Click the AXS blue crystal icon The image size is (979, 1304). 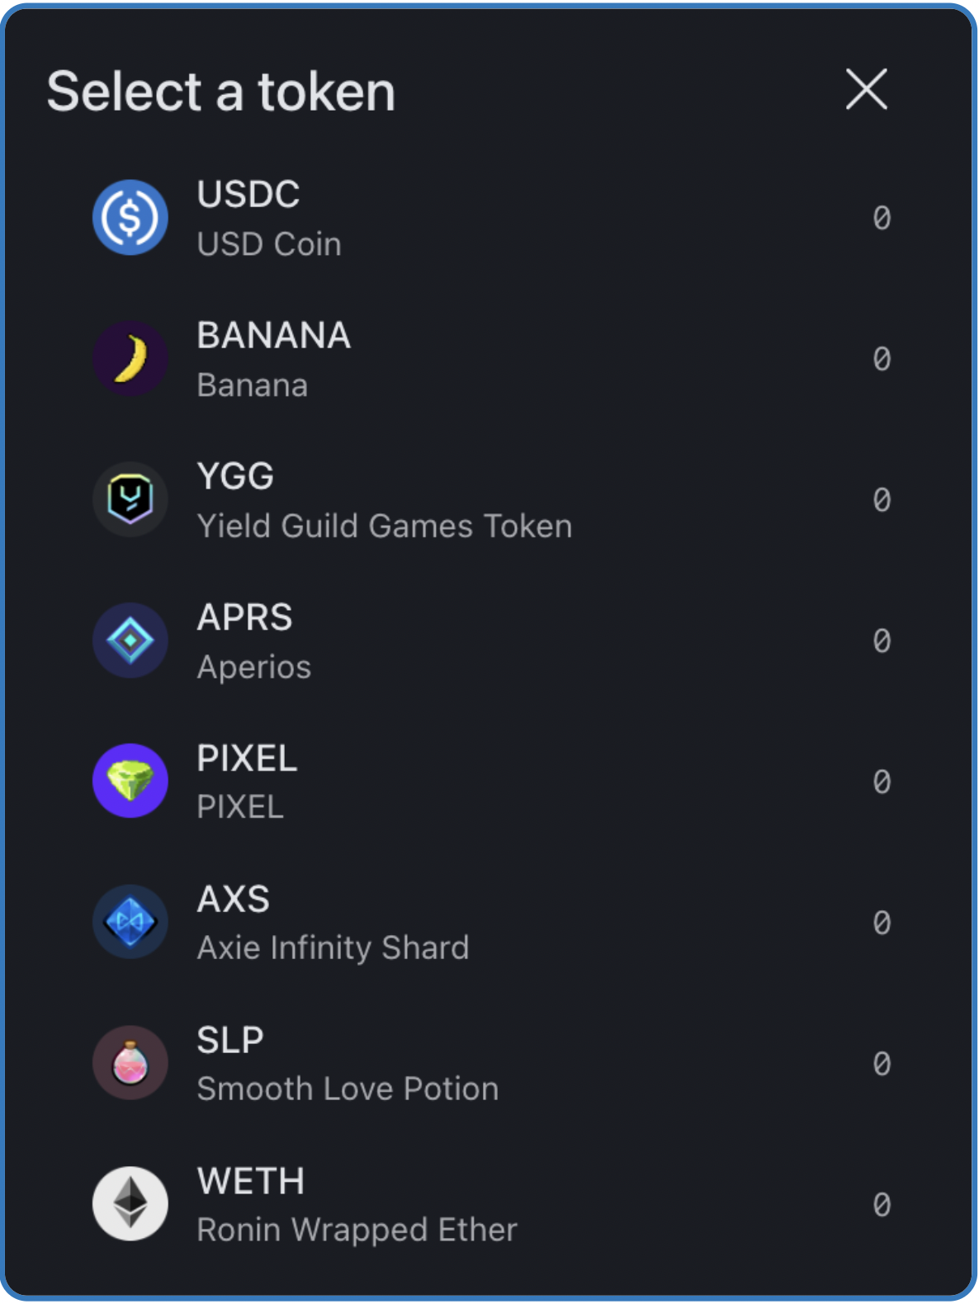(x=130, y=922)
